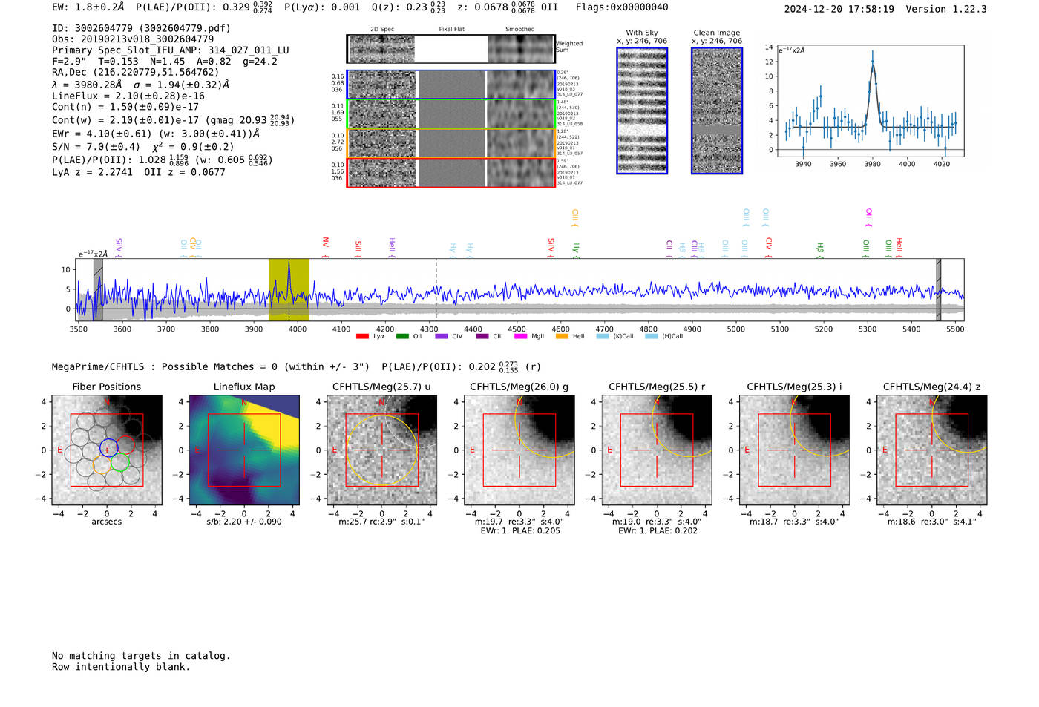Click 'EWr: 1. PLAE: 0.202' under r image
Screen dimensions: 1039x707
coord(658,531)
